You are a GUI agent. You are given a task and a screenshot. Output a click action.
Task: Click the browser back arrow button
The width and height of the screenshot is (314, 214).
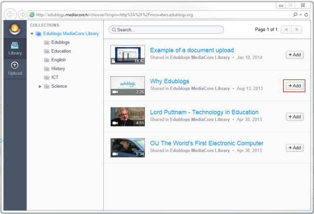11,14
